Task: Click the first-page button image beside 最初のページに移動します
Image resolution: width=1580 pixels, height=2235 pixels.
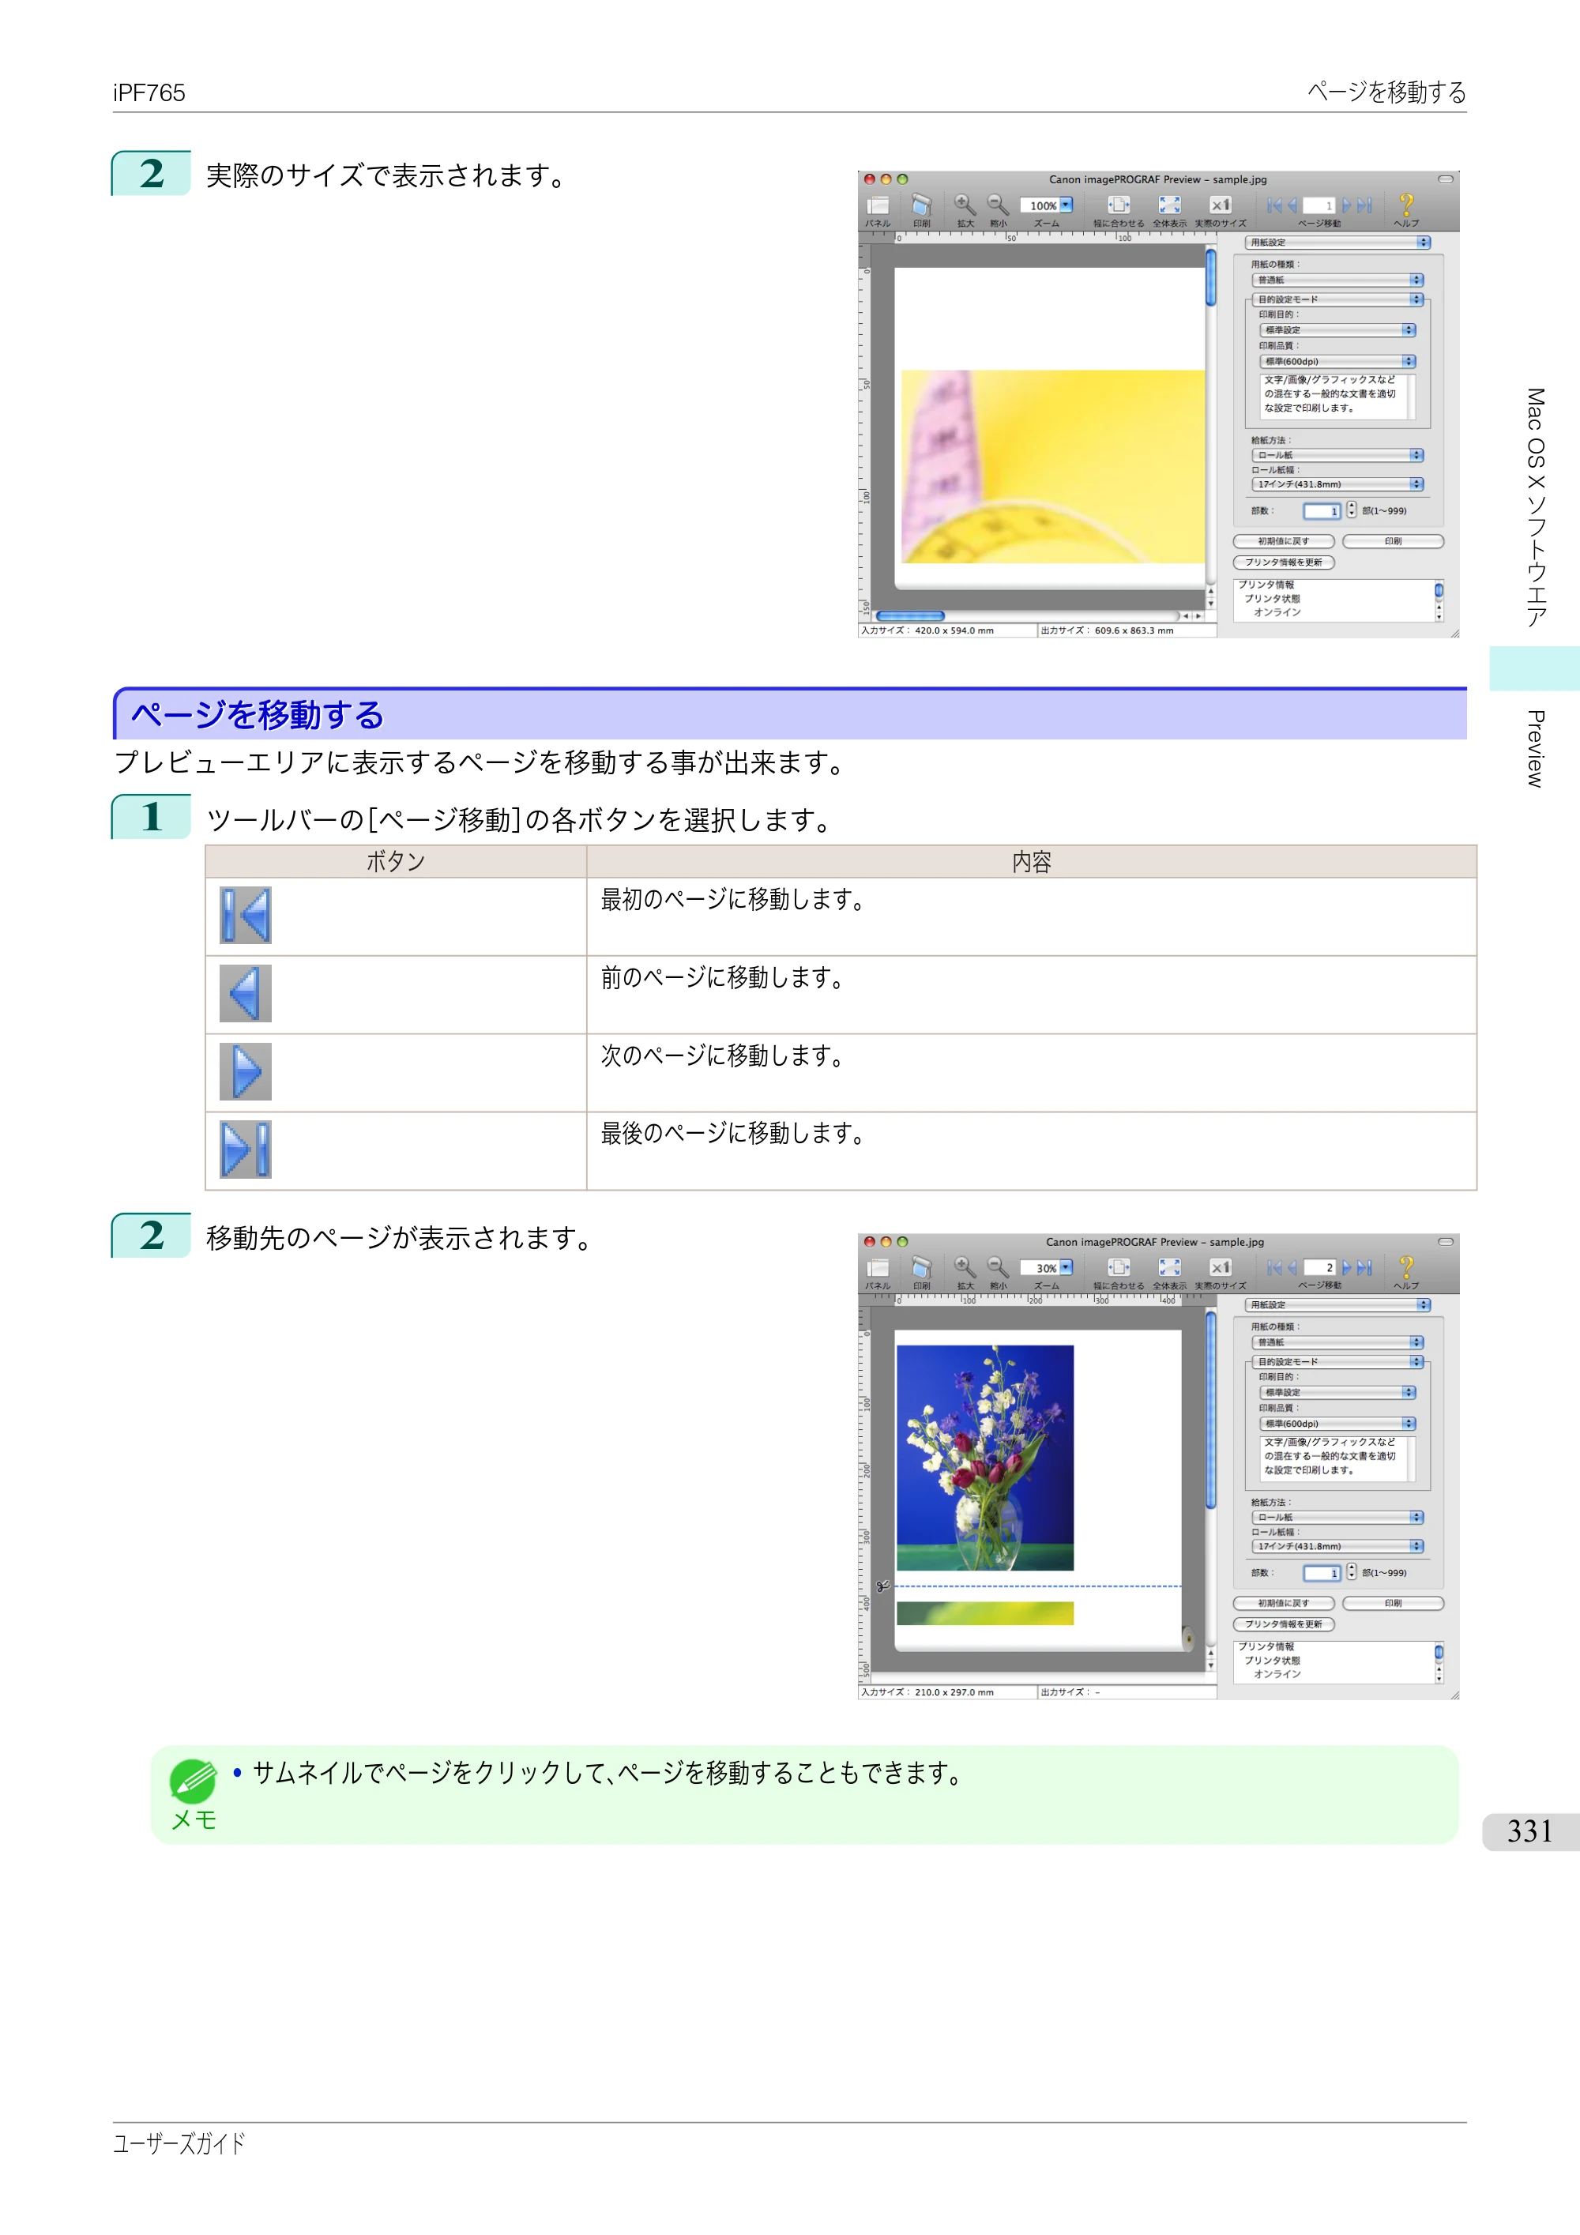Action: click(246, 915)
